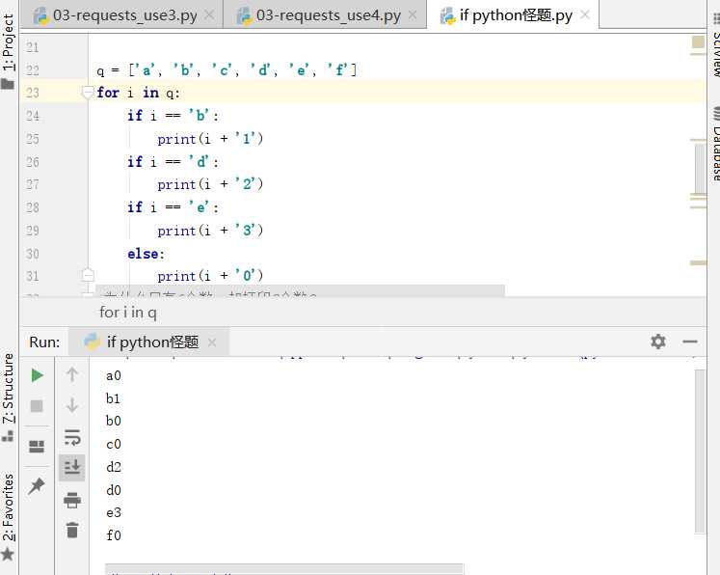The height and width of the screenshot is (575, 720).
Task: Click line number 23 in gutter
Action: tap(32, 93)
